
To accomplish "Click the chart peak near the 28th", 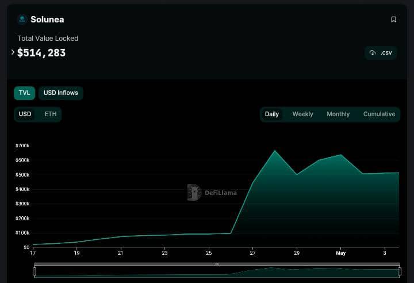I will 275,151.
